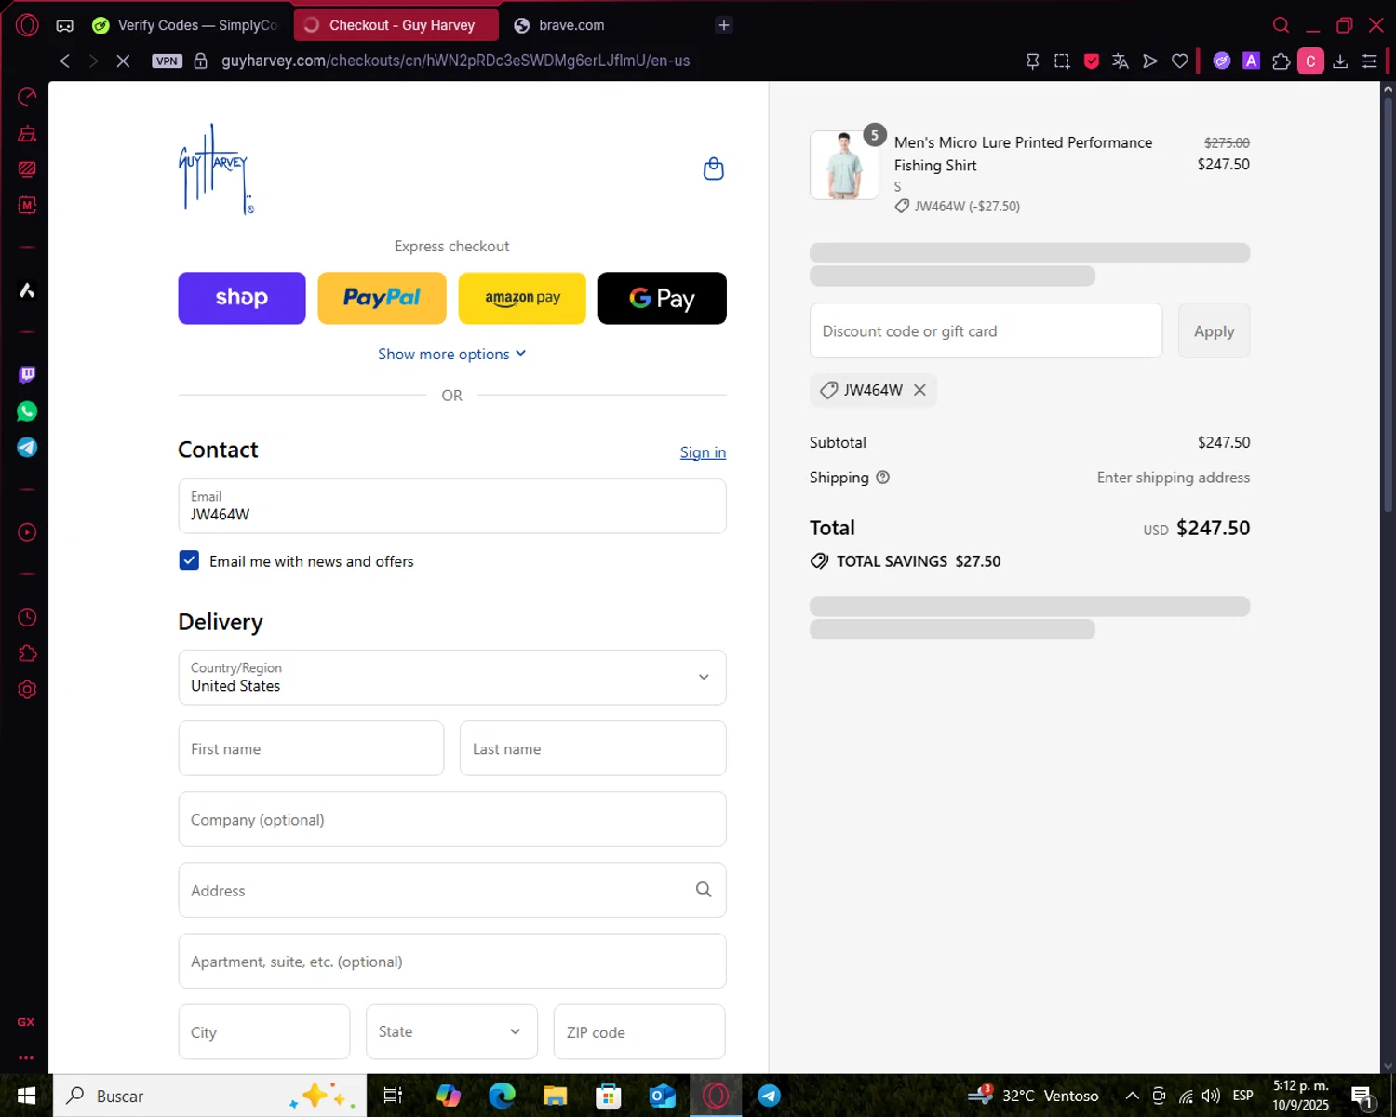Open the State dropdown

click(x=452, y=1031)
